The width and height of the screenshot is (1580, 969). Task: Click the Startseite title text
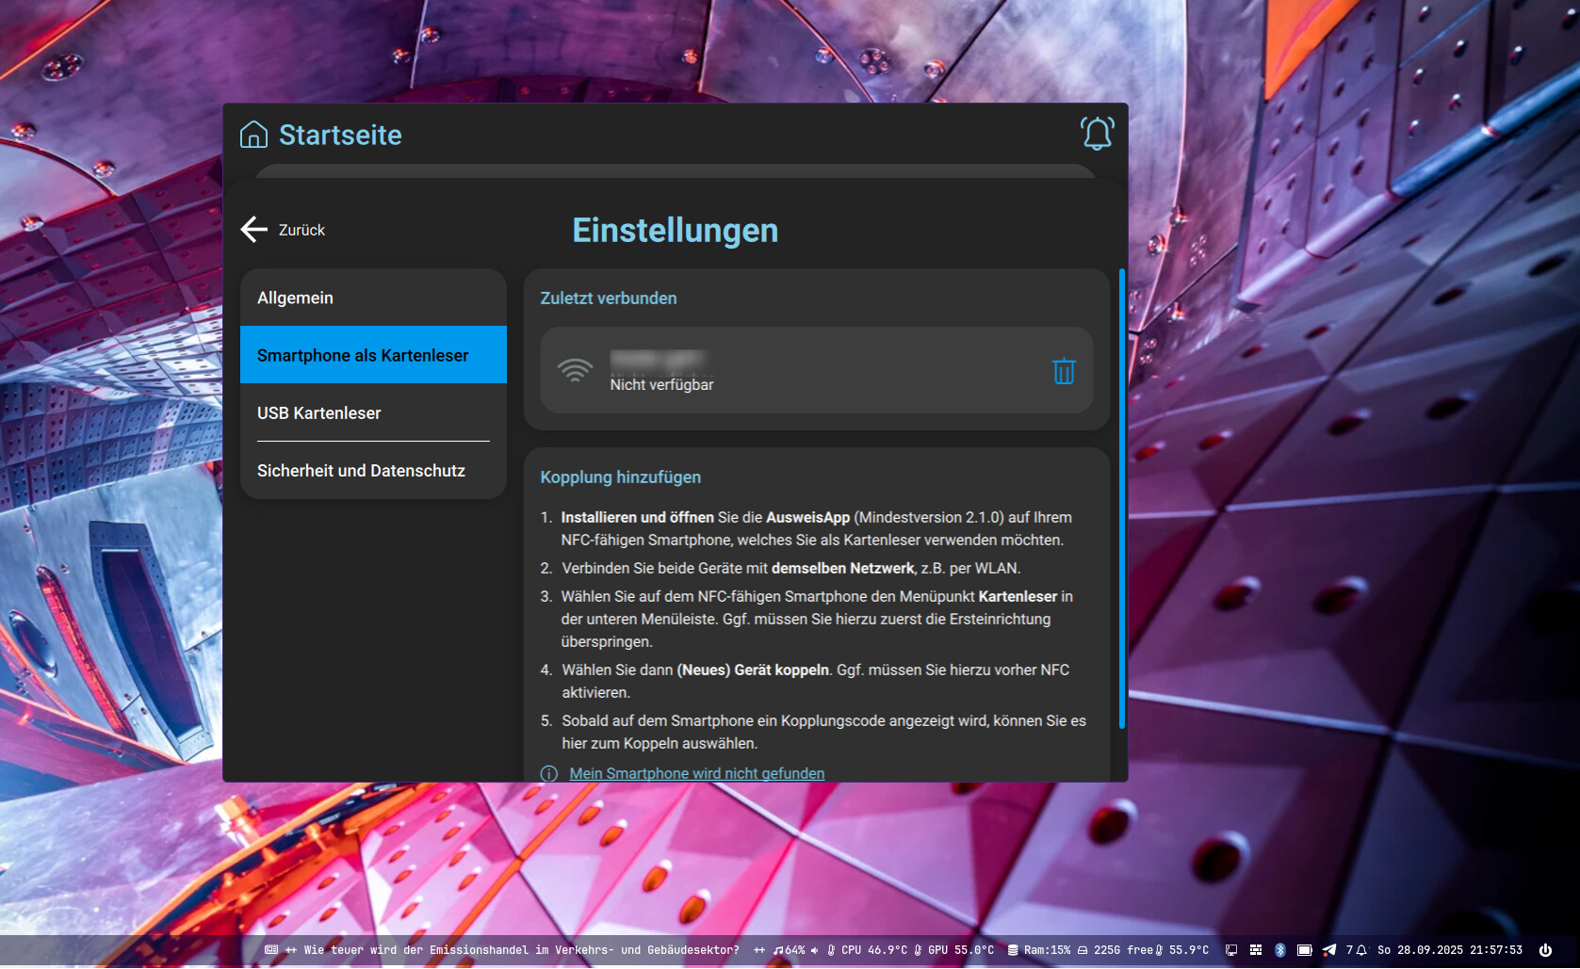coord(340,135)
